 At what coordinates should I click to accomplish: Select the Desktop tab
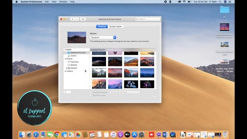tap(102, 27)
